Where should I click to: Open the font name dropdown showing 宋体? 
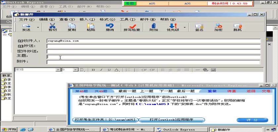tap(58, 70)
